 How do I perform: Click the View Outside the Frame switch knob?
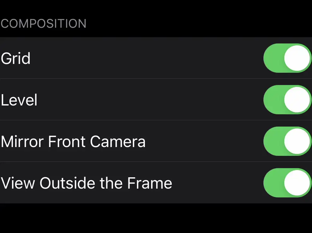[297, 183]
